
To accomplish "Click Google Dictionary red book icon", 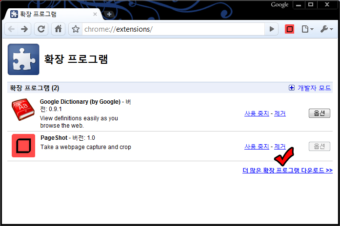I will 23,109.
